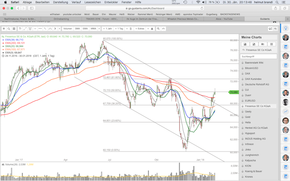
Task: Select the Fibonacci retracement tool
Action: [30, 29]
